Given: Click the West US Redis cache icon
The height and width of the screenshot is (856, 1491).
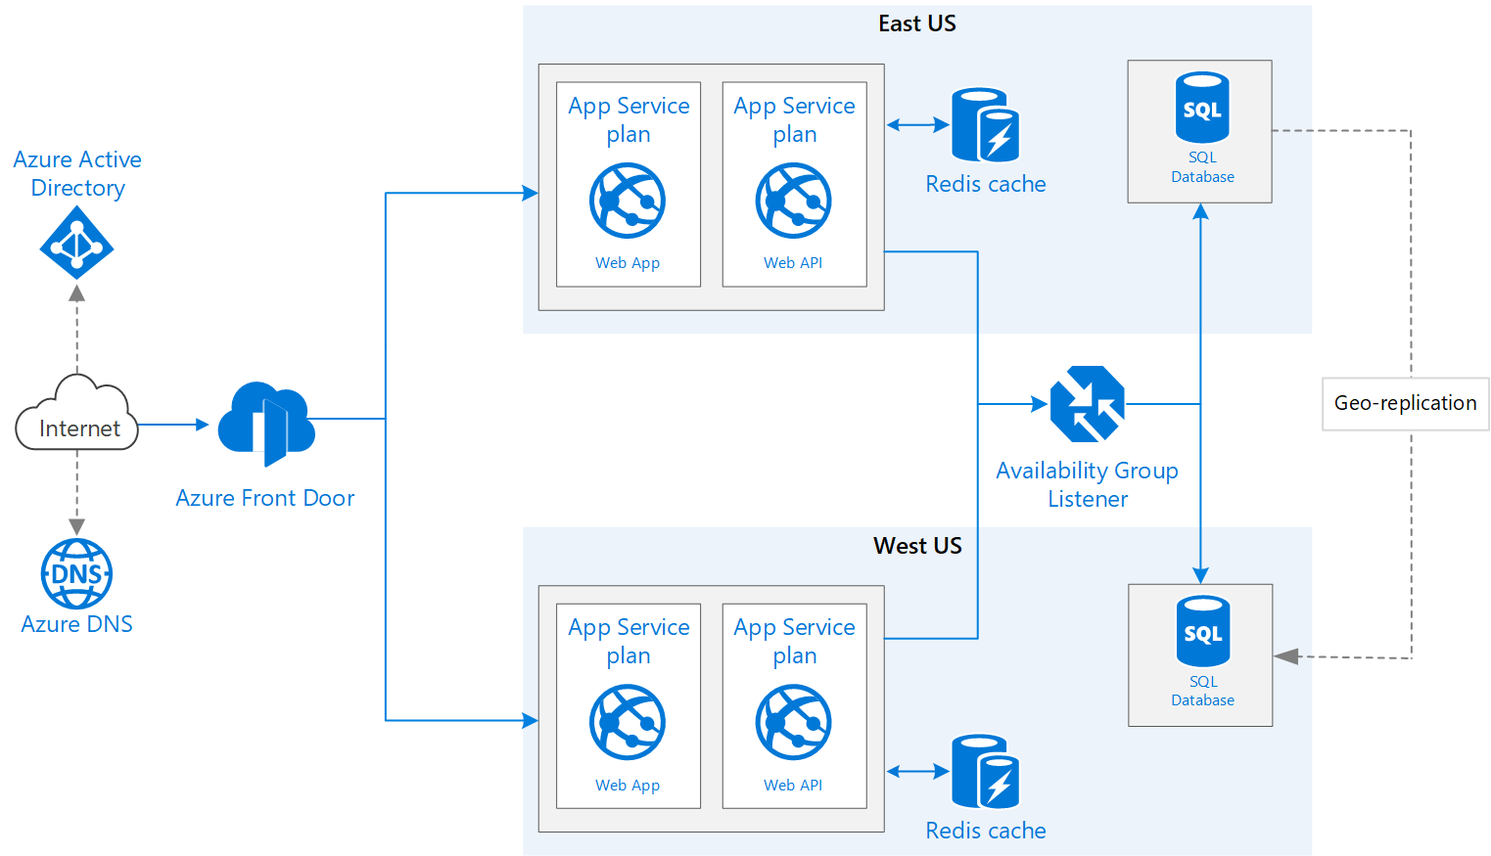Looking at the screenshot, I should point(986,772).
